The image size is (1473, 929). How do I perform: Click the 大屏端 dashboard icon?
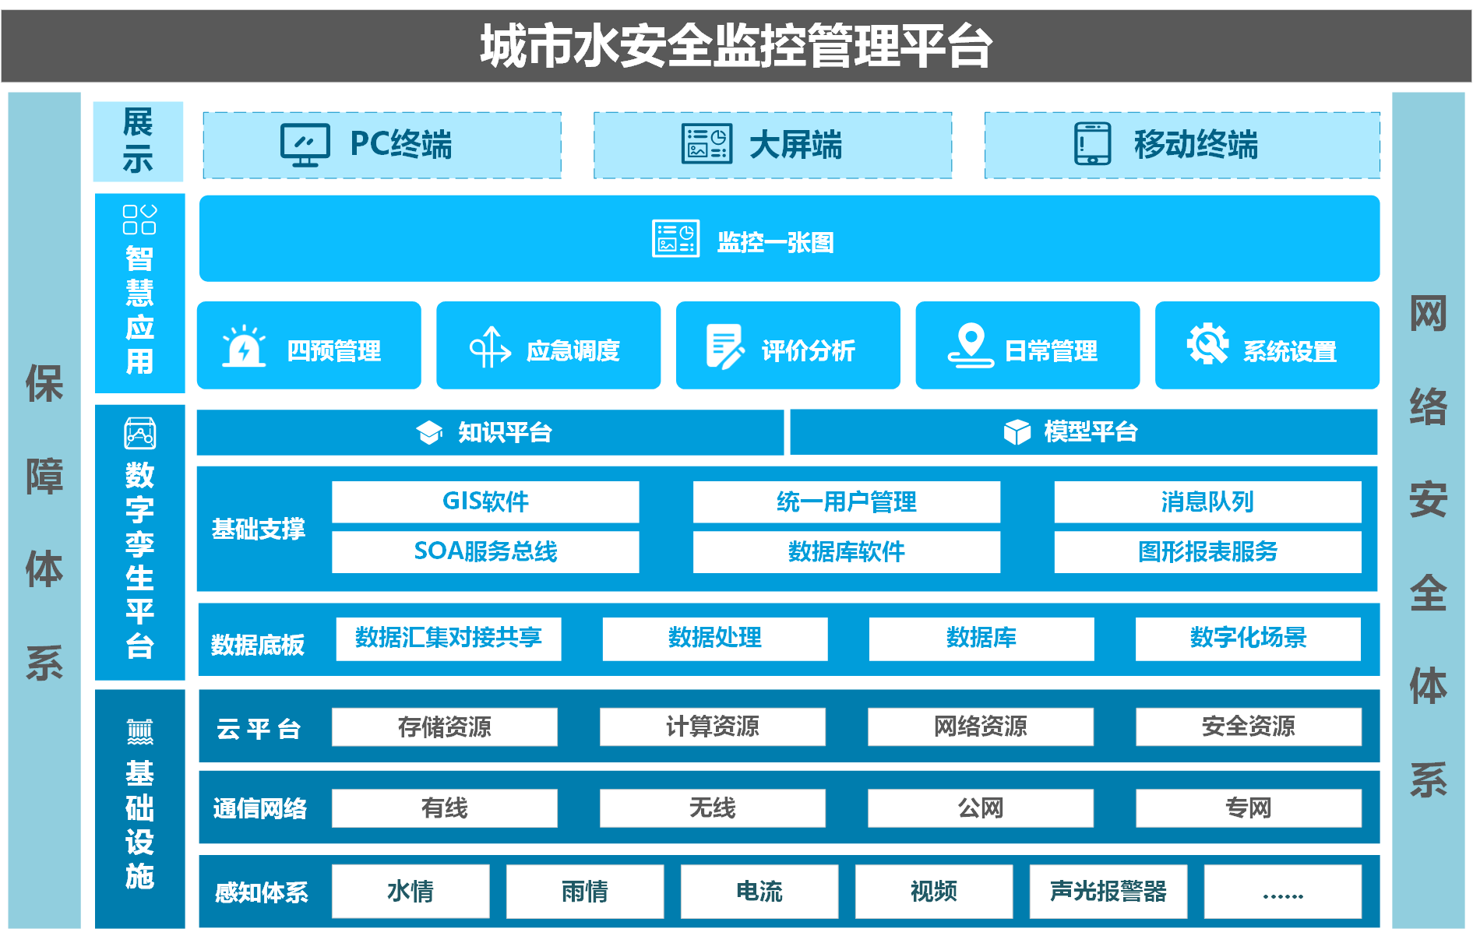point(707,144)
